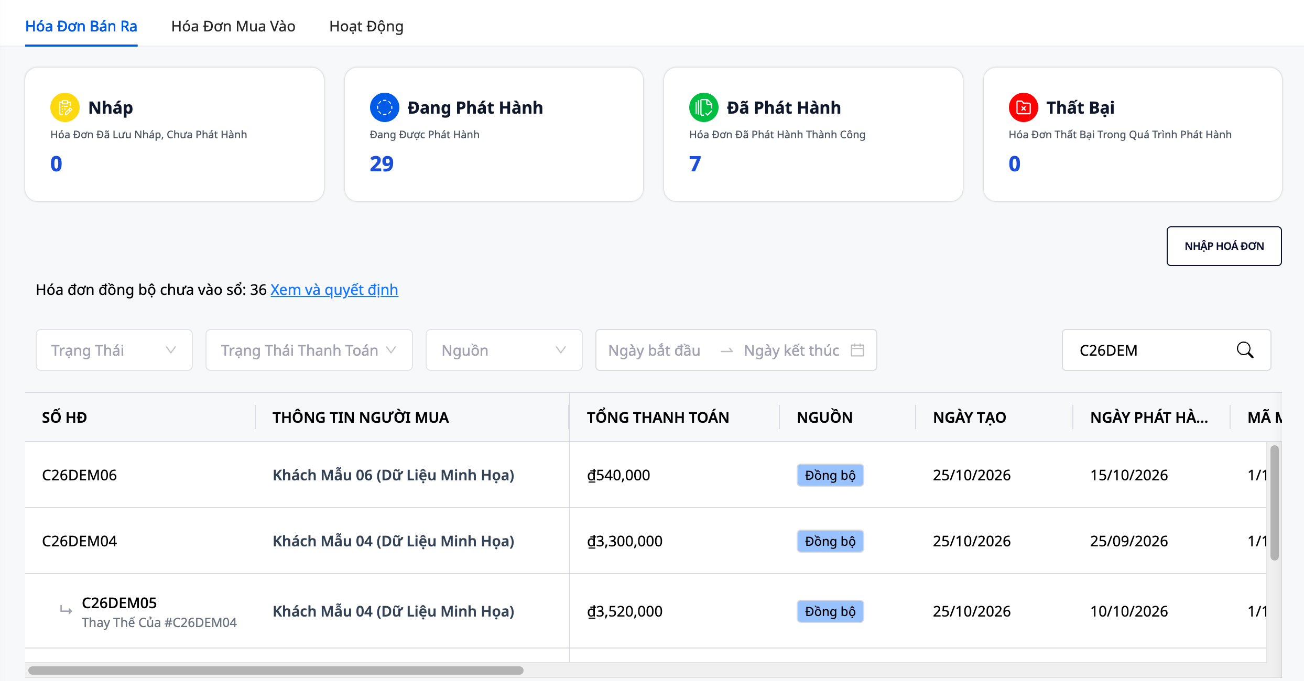This screenshot has width=1304, height=681.
Task: Select the Đang Phát Hành count 29
Action: [x=382, y=164]
